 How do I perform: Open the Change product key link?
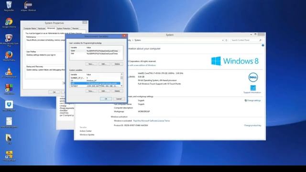pos(252,125)
